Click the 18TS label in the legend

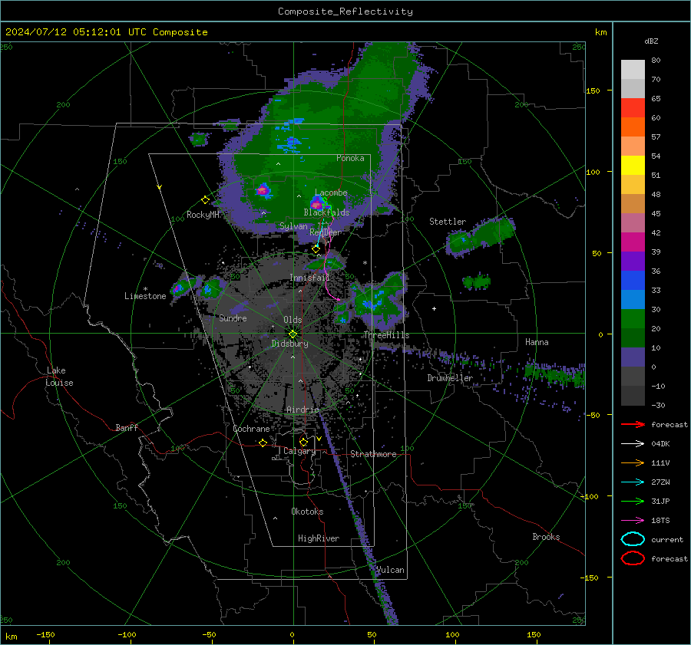(660, 521)
